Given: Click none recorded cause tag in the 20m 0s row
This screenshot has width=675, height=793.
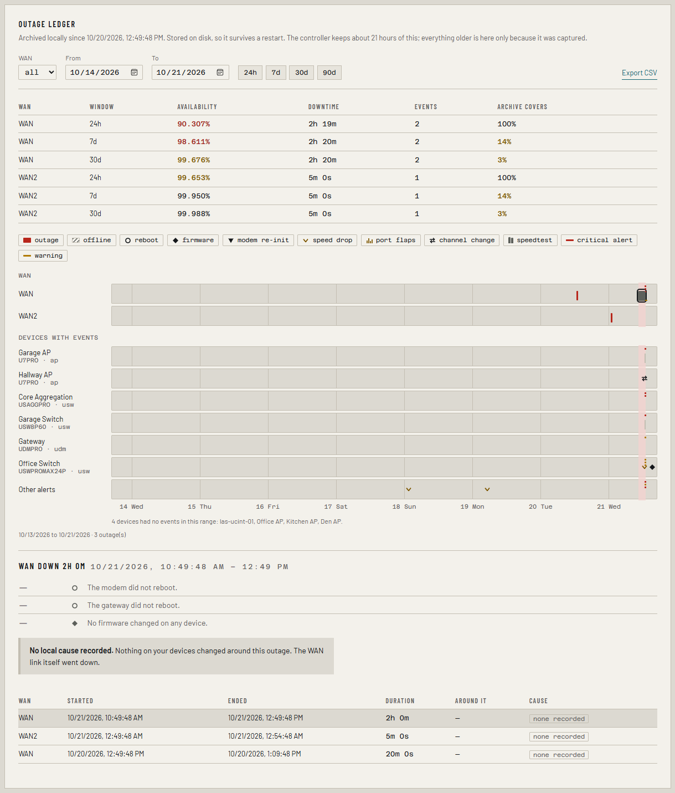Looking at the screenshot, I should 559,755.
